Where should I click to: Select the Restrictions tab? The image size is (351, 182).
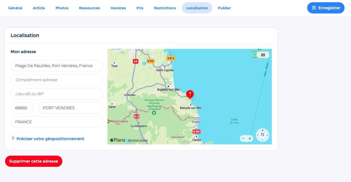point(165,8)
